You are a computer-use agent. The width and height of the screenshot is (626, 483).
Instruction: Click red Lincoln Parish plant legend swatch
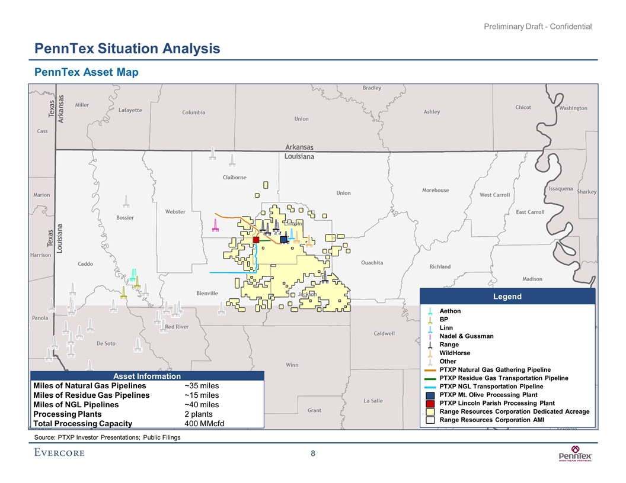pos(430,404)
